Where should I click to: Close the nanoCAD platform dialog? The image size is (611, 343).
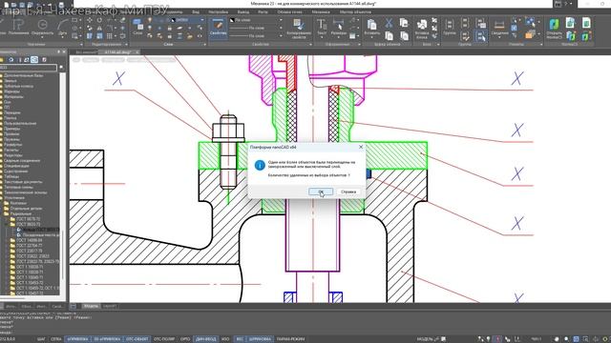361,147
